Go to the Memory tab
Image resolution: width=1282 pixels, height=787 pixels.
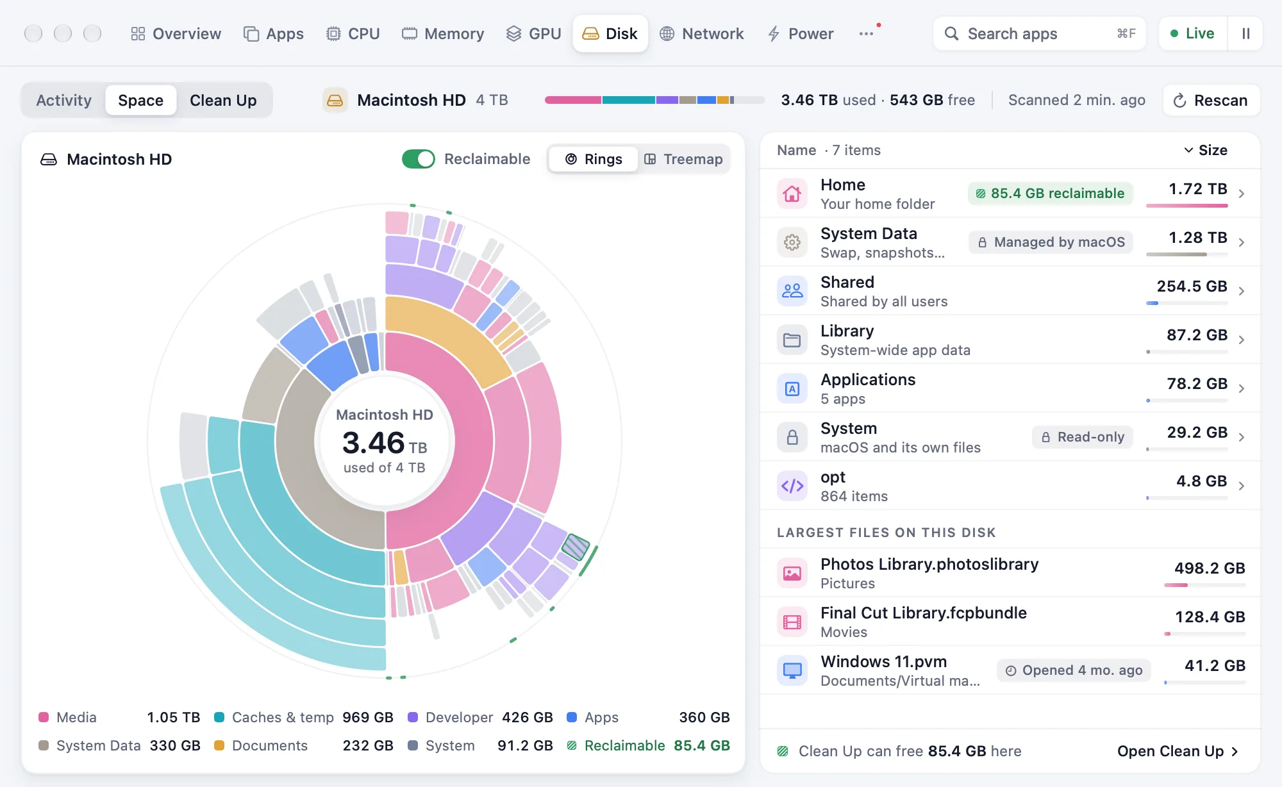(x=443, y=33)
